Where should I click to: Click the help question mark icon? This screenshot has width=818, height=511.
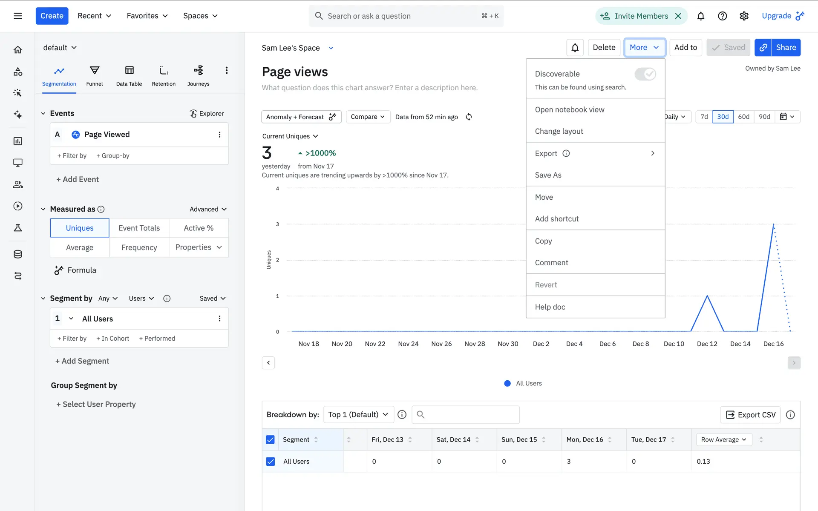pyautogui.click(x=722, y=16)
